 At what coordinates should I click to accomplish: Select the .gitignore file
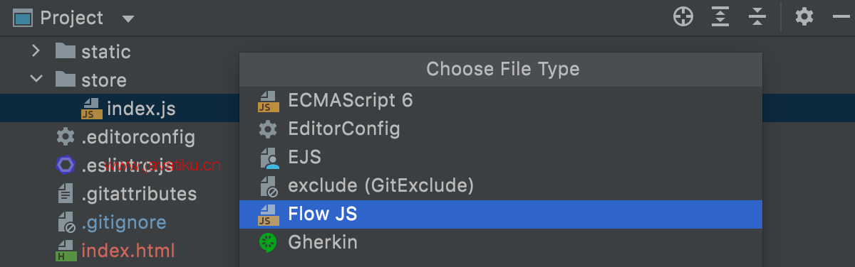[x=123, y=222]
